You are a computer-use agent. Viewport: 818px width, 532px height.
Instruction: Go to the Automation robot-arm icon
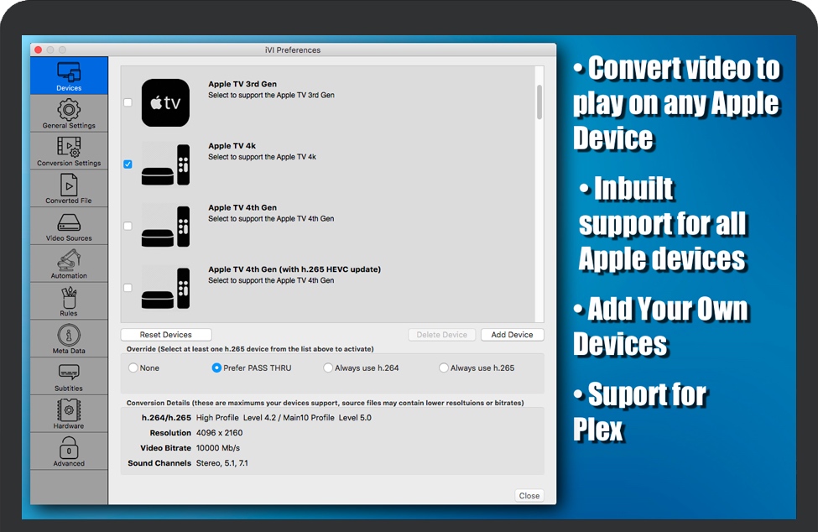click(x=69, y=260)
